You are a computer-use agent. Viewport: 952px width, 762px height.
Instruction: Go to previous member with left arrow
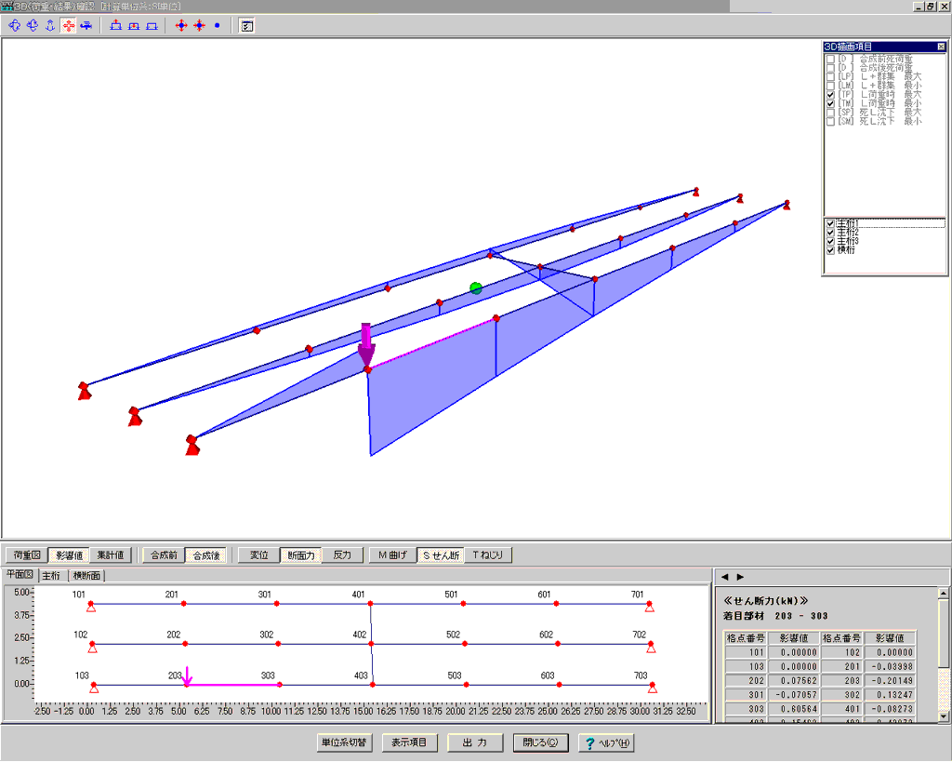725,577
